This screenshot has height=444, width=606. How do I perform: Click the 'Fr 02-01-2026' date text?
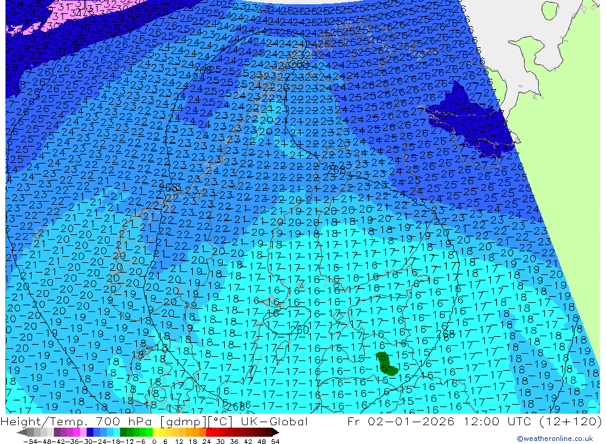(401, 421)
